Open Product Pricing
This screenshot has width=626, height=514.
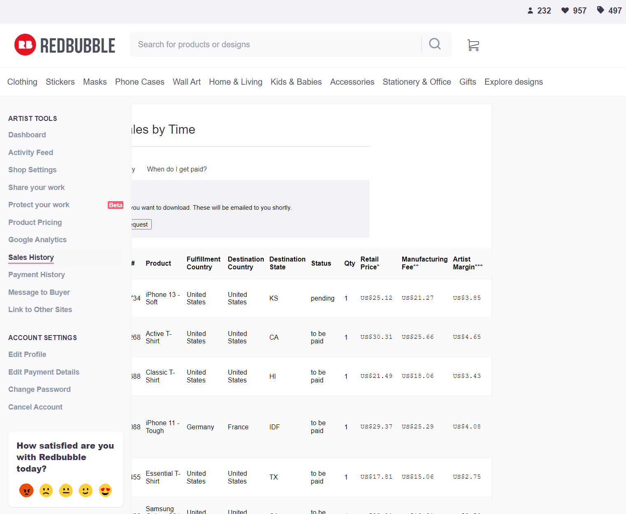point(35,222)
